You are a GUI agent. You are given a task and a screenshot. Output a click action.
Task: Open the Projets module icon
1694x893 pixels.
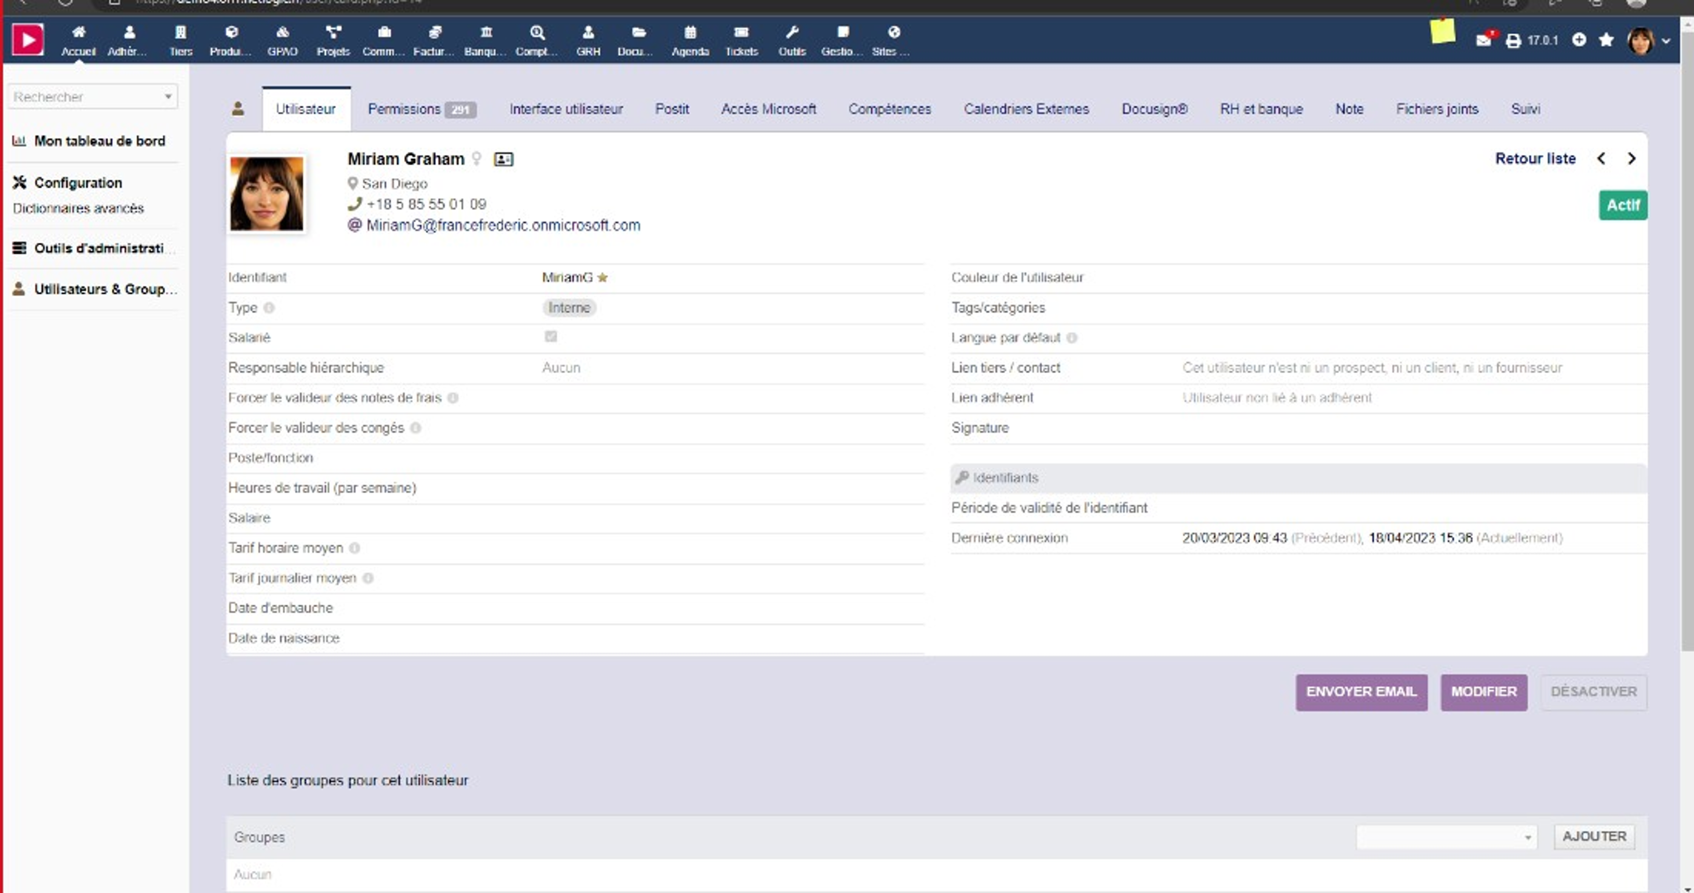(x=333, y=40)
